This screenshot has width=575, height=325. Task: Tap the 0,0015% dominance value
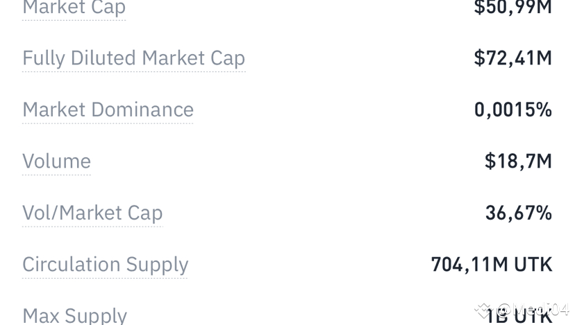pos(512,109)
